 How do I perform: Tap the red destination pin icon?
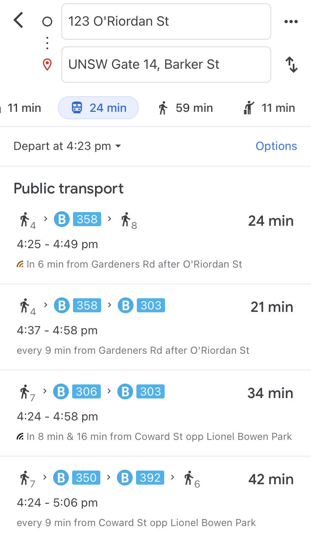(x=47, y=65)
